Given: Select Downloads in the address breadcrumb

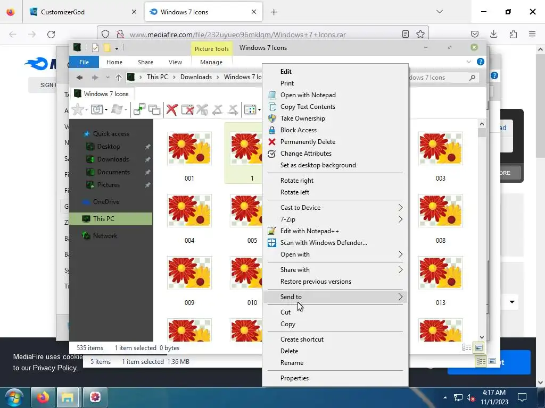Looking at the screenshot, I should tap(196, 77).
